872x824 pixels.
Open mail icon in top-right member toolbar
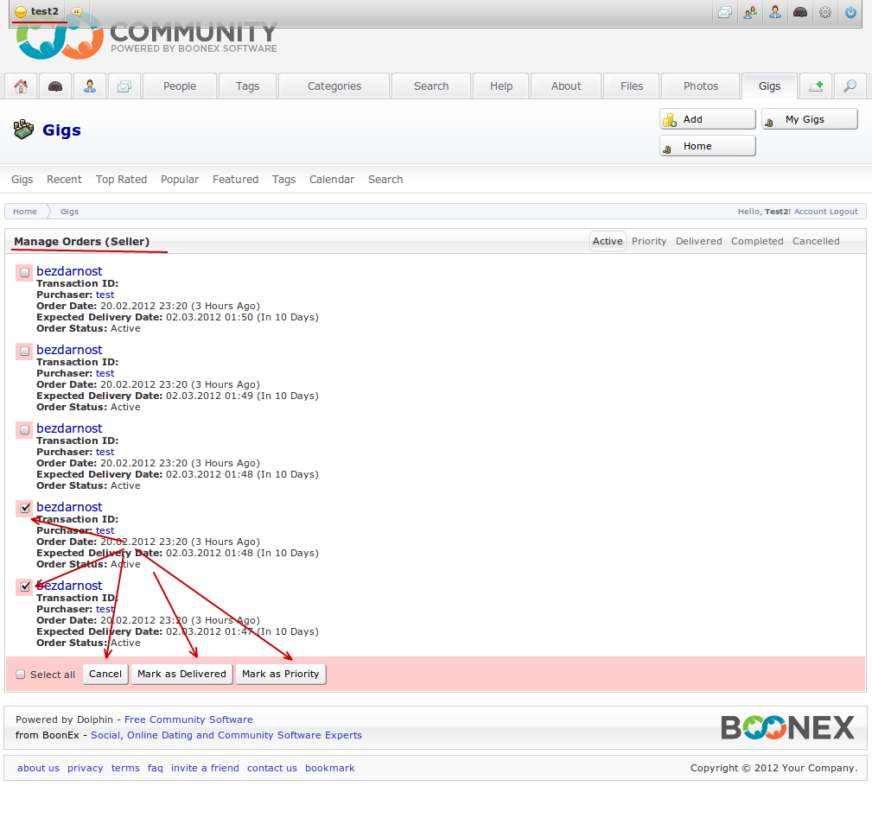click(724, 12)
